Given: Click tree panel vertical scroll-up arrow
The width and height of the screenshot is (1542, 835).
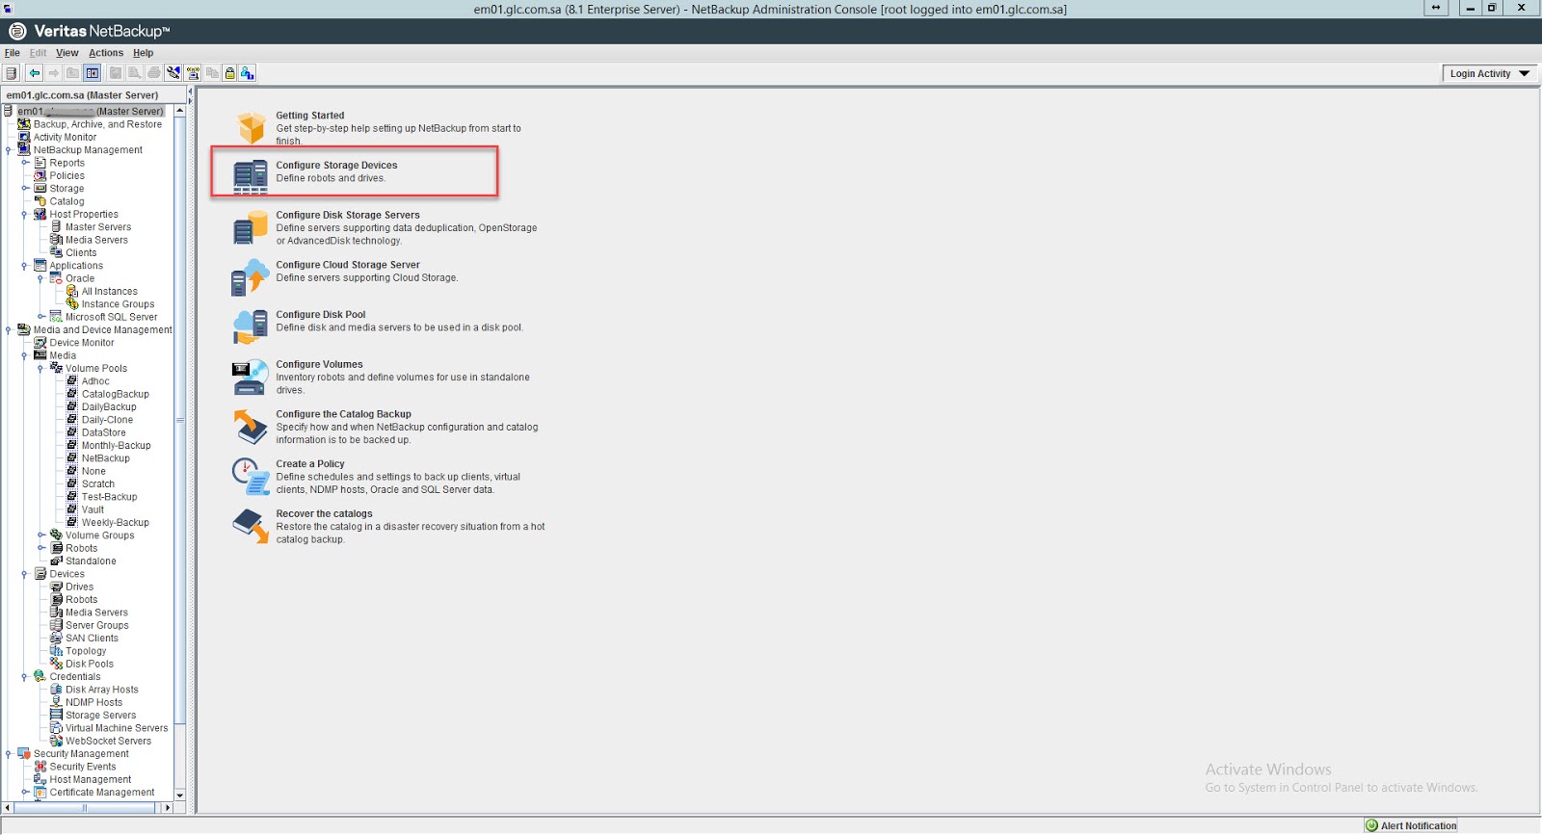Looking at the screenshot, I should 180,111.
